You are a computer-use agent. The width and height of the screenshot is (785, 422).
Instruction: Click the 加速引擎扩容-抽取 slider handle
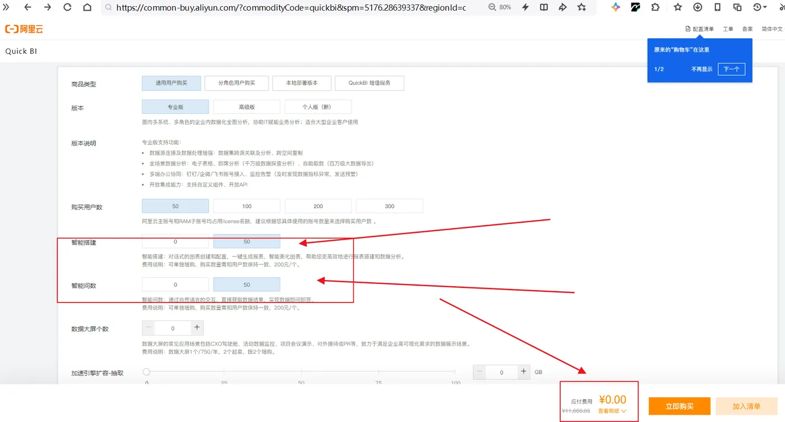click(x=146, y=371)
